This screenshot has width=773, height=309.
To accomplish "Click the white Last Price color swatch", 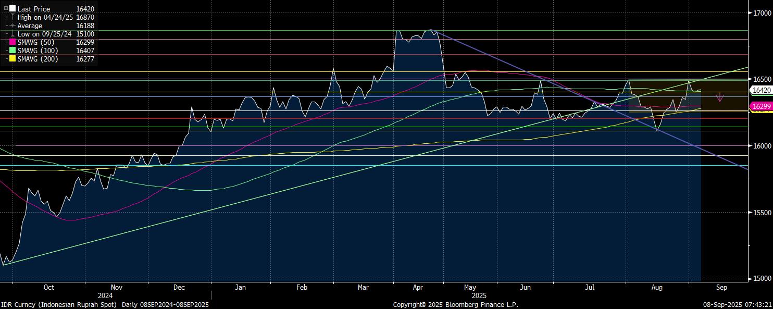I will tap(13, 9).
